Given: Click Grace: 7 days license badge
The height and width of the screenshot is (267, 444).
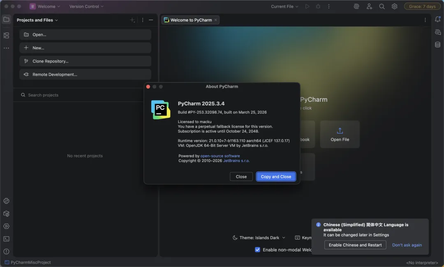Looking at the screenshot, I should pos(422,6).
